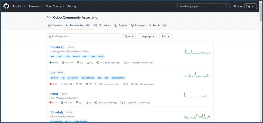
Task: Open the l10n-italy repository
Action: [x=57, y=112]
